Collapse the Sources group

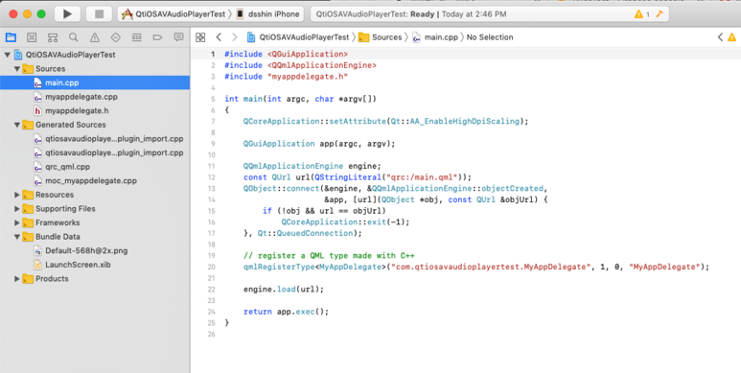click(17, 69)
